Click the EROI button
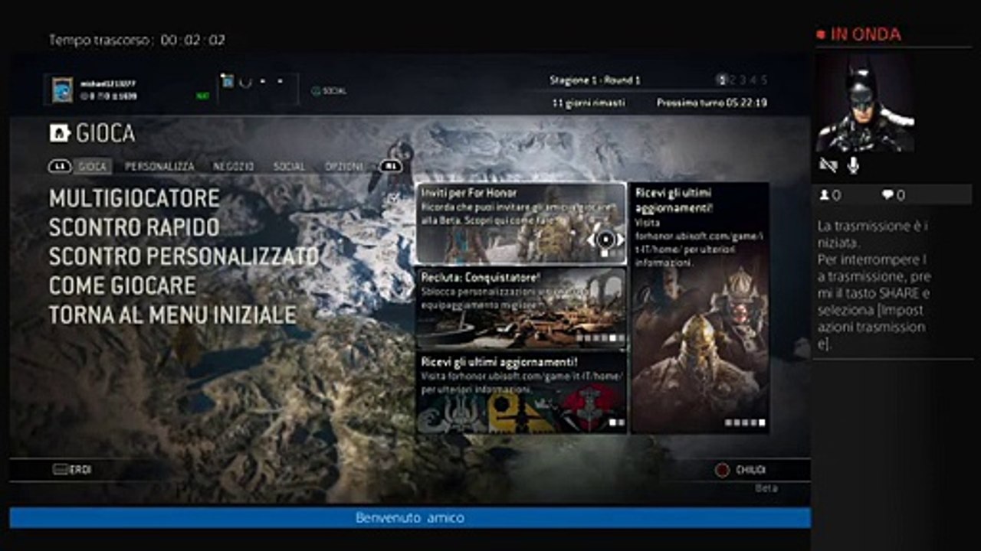981x551 pixels. (72, 470)
